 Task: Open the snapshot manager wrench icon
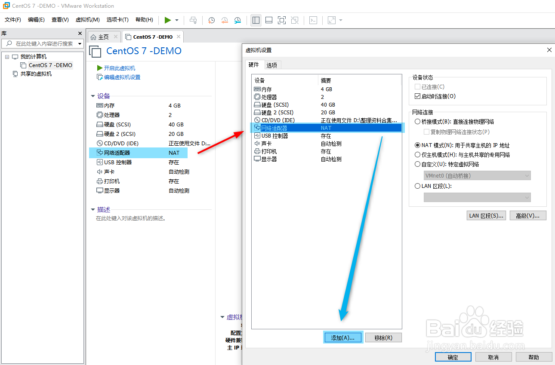point(237,20)
